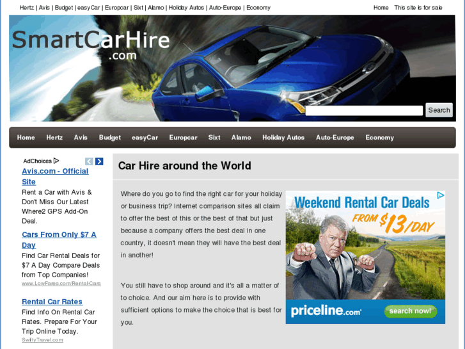Click Auto-Europe link in the top text row
Image resolution: width=465 pixels, height=349 pixels.
click(x=225, y=8)
